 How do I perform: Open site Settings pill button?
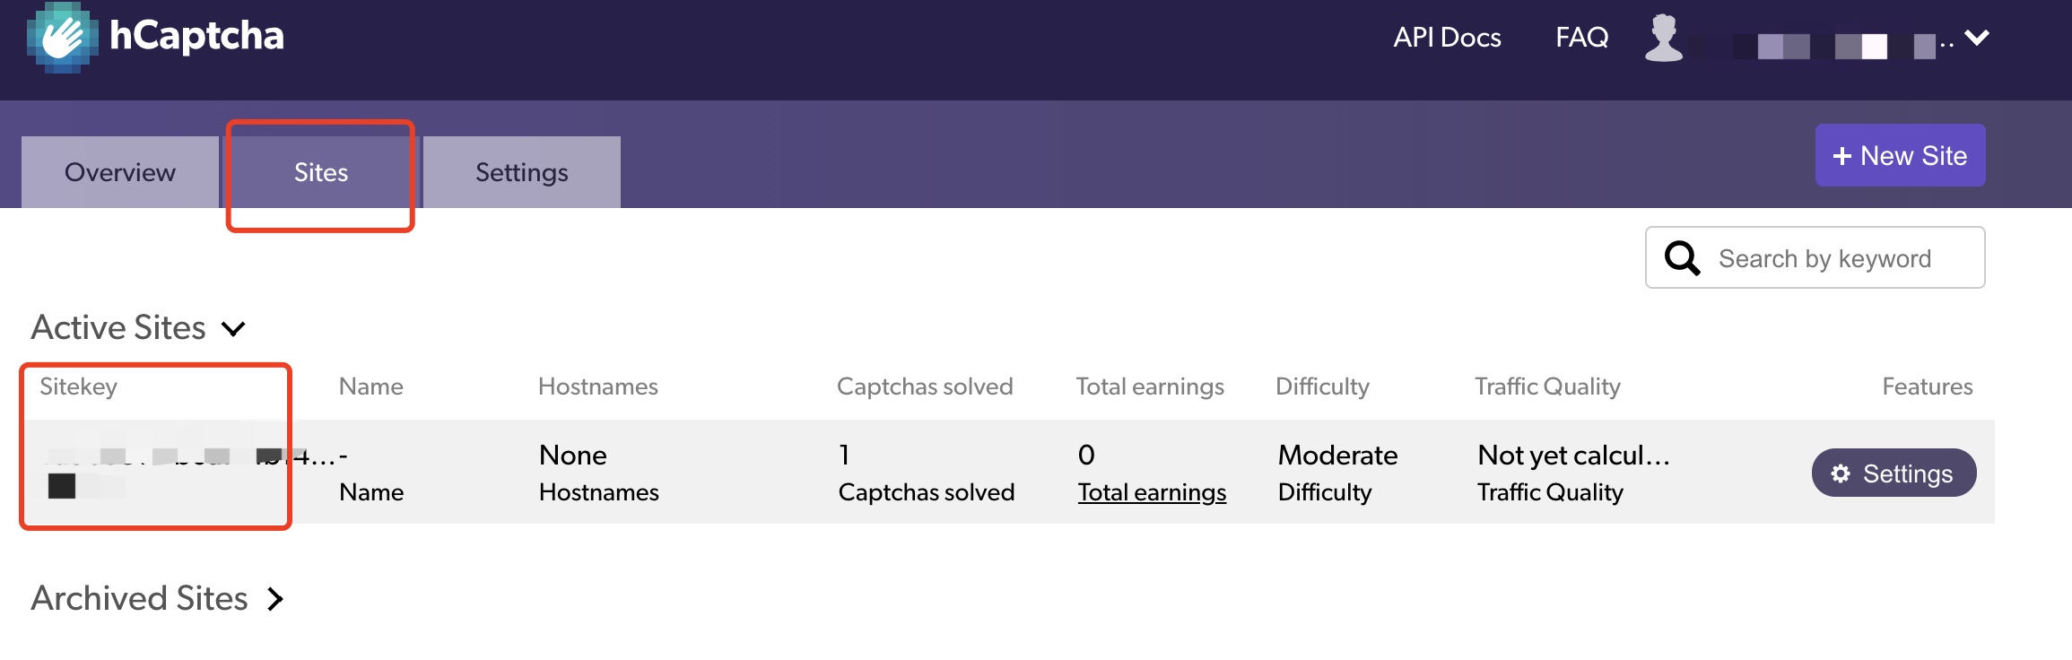pos(1894,473)
